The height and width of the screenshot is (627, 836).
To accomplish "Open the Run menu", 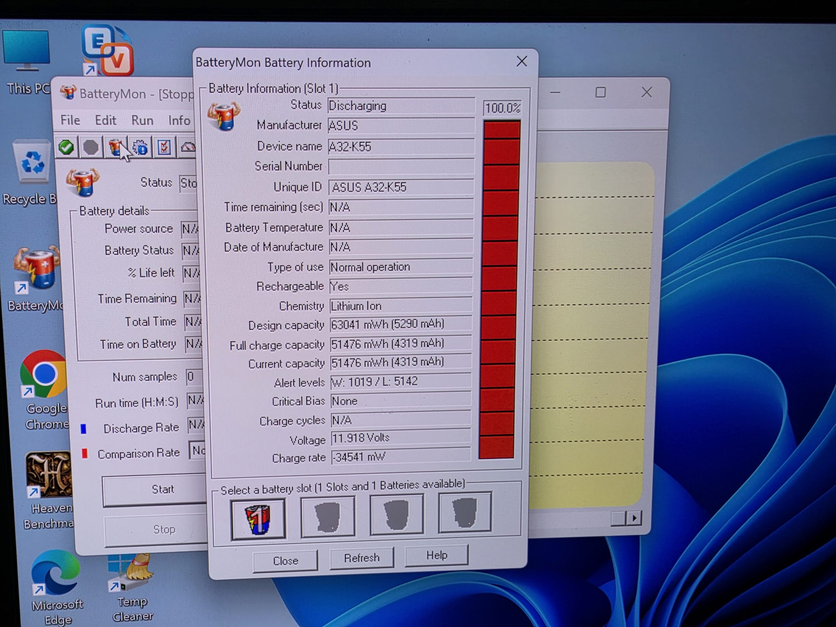I will click(142, 120).
